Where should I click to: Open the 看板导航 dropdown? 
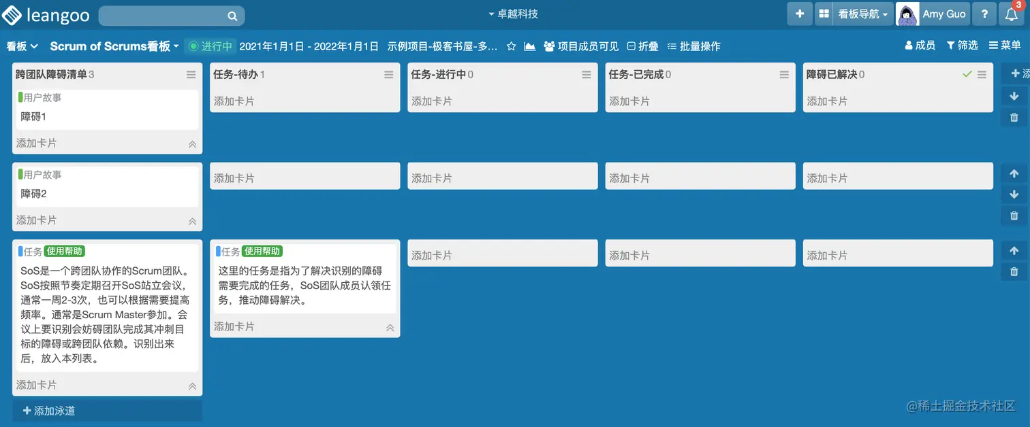pyautogui.click(x=862, y=14)
